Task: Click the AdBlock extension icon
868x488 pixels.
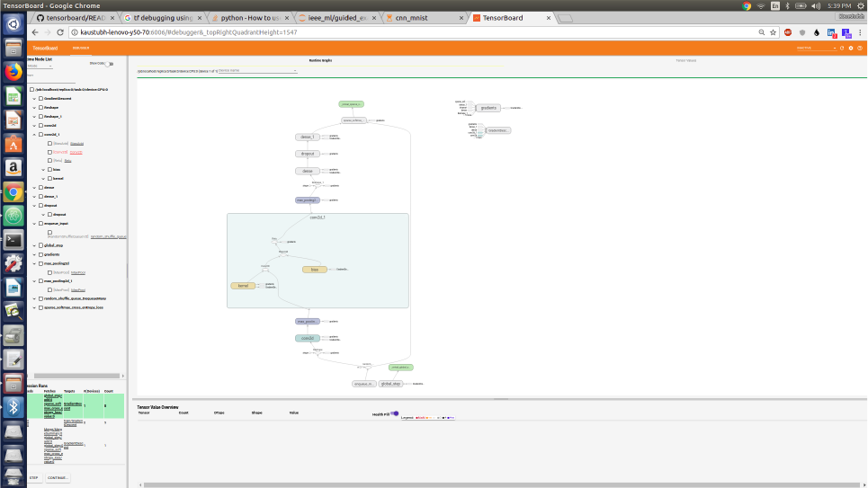Action: click(x=788, y=32)
